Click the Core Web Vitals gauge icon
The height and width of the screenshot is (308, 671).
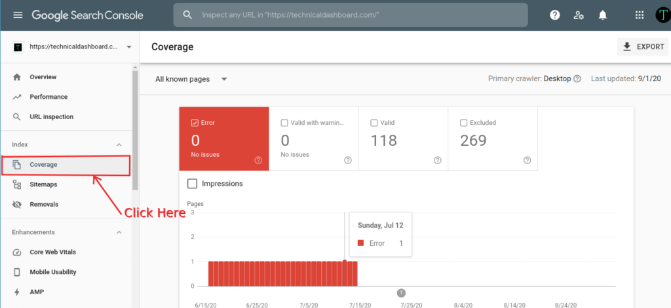click(17, 252)
